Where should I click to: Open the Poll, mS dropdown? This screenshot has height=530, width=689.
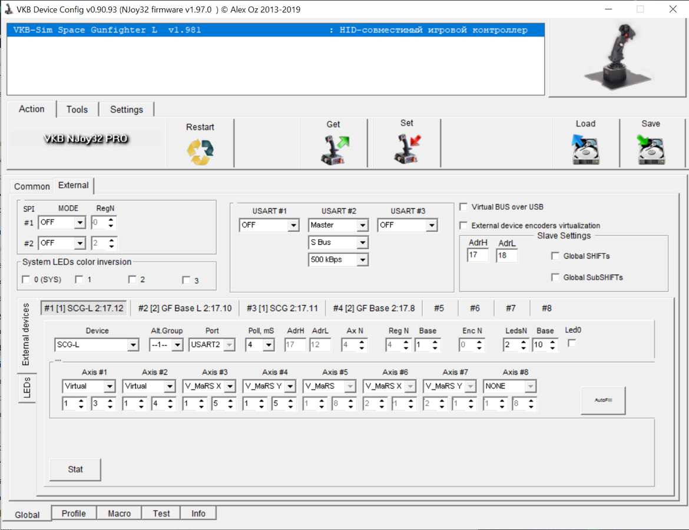point(269,345)
